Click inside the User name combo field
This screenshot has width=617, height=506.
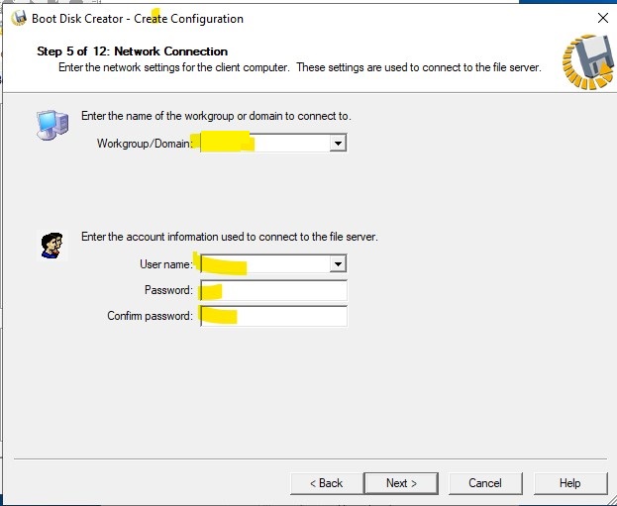coord(264,264)
